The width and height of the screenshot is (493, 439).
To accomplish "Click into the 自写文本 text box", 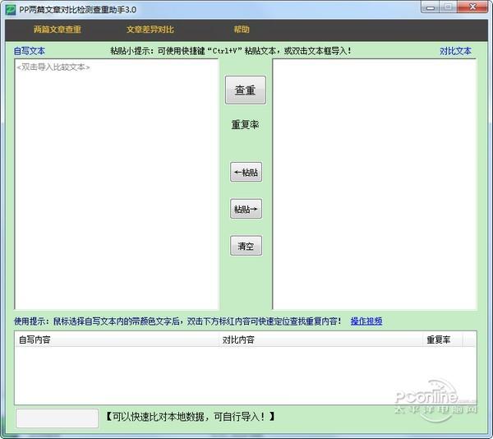I will click(x=117, y=184).
